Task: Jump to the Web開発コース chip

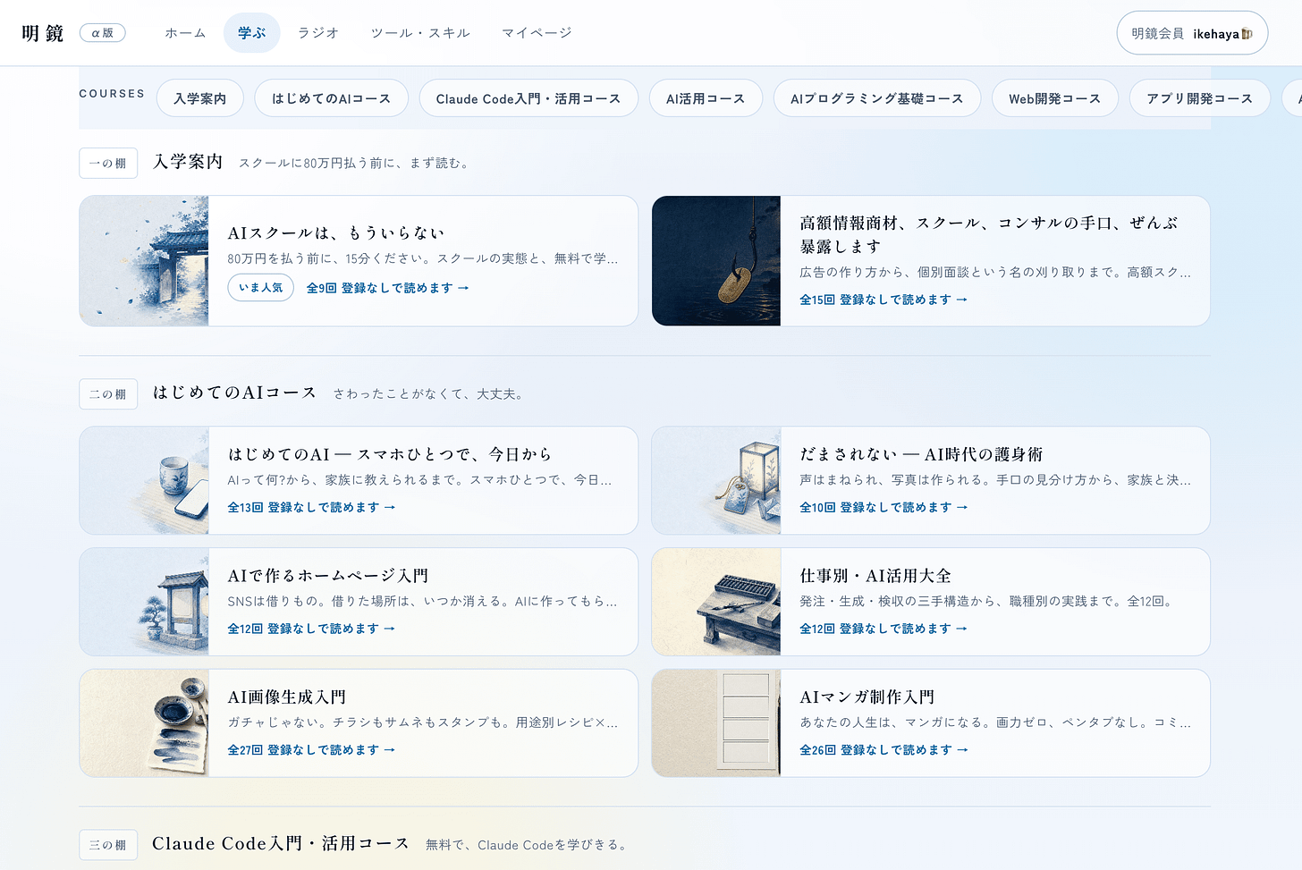Action: [1055, 98]
